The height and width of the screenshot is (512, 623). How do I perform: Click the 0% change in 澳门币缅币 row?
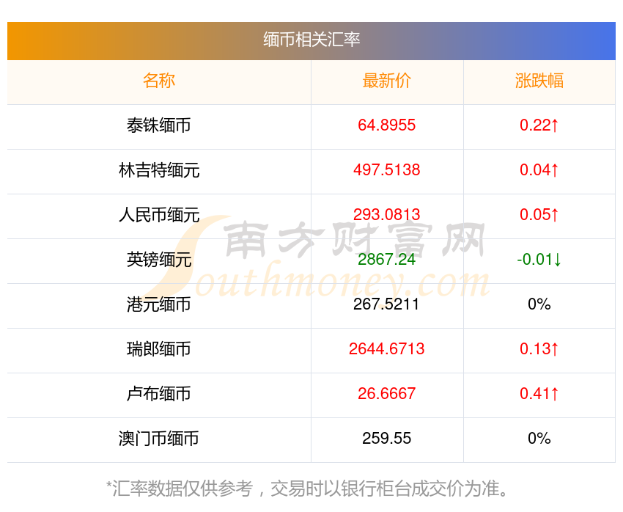click(539, 439)
